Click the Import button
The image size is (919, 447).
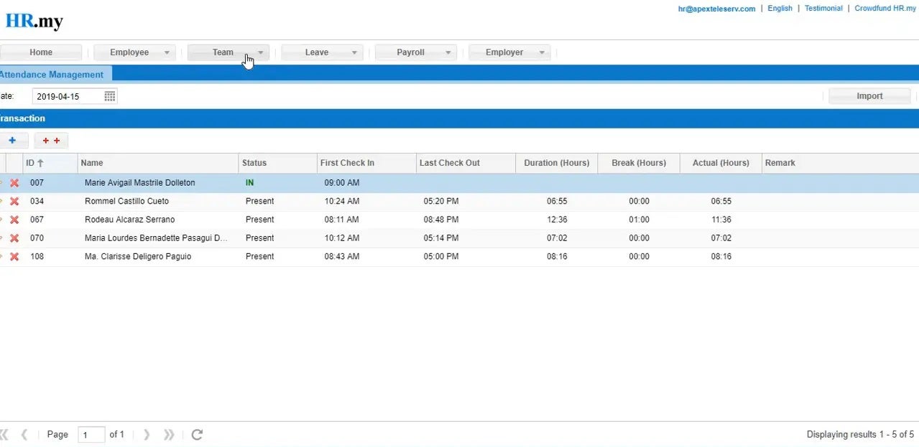point(869,95)
